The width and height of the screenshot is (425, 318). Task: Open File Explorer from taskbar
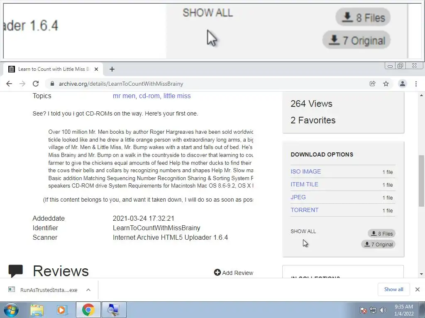(x=37, y=310)
